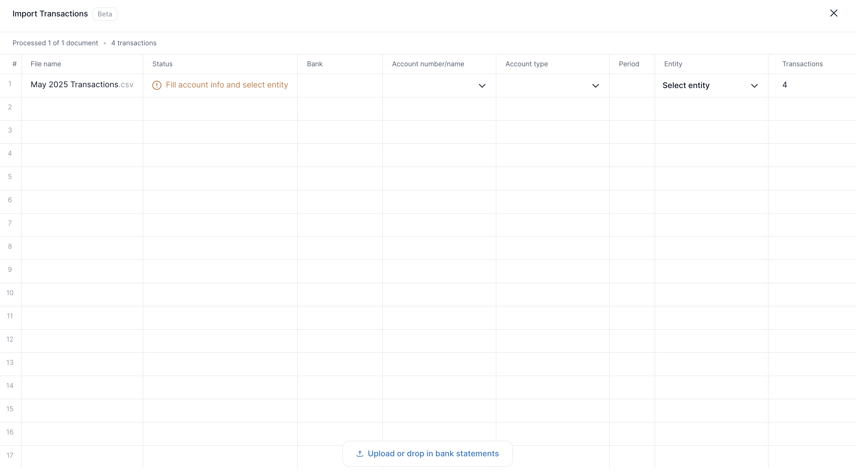This screenshot has width=856, height=473.
Task: Click the Import Transactions title
Action: click(50, 14)
